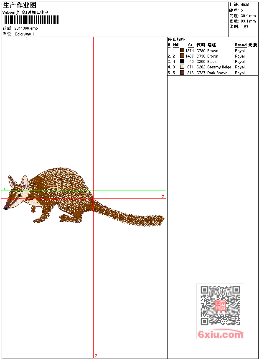Click the Colorway 1 label

(25, 34)
